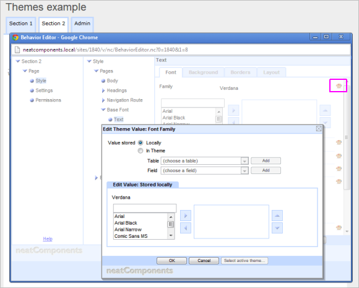
Task: Click Select active theme button
Action: pyautogui.click(x=244, y=261)
